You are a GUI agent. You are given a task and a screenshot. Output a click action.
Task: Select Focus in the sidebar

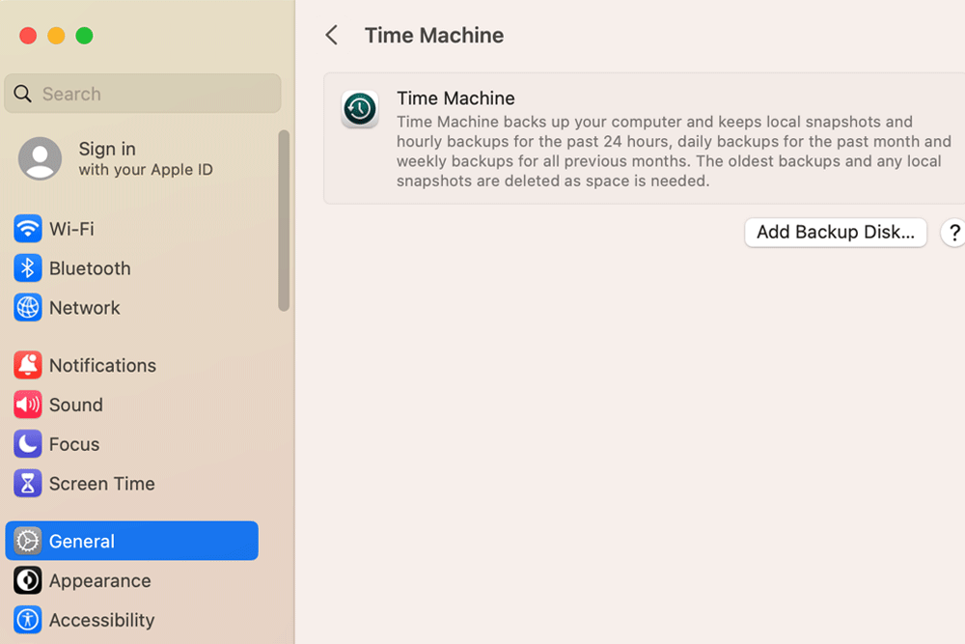pos(74,444)
